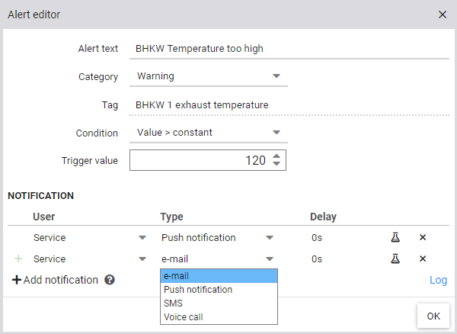Click the test flask icon for e-mail row
Screen dimensions: 457x334
(395, 259)
